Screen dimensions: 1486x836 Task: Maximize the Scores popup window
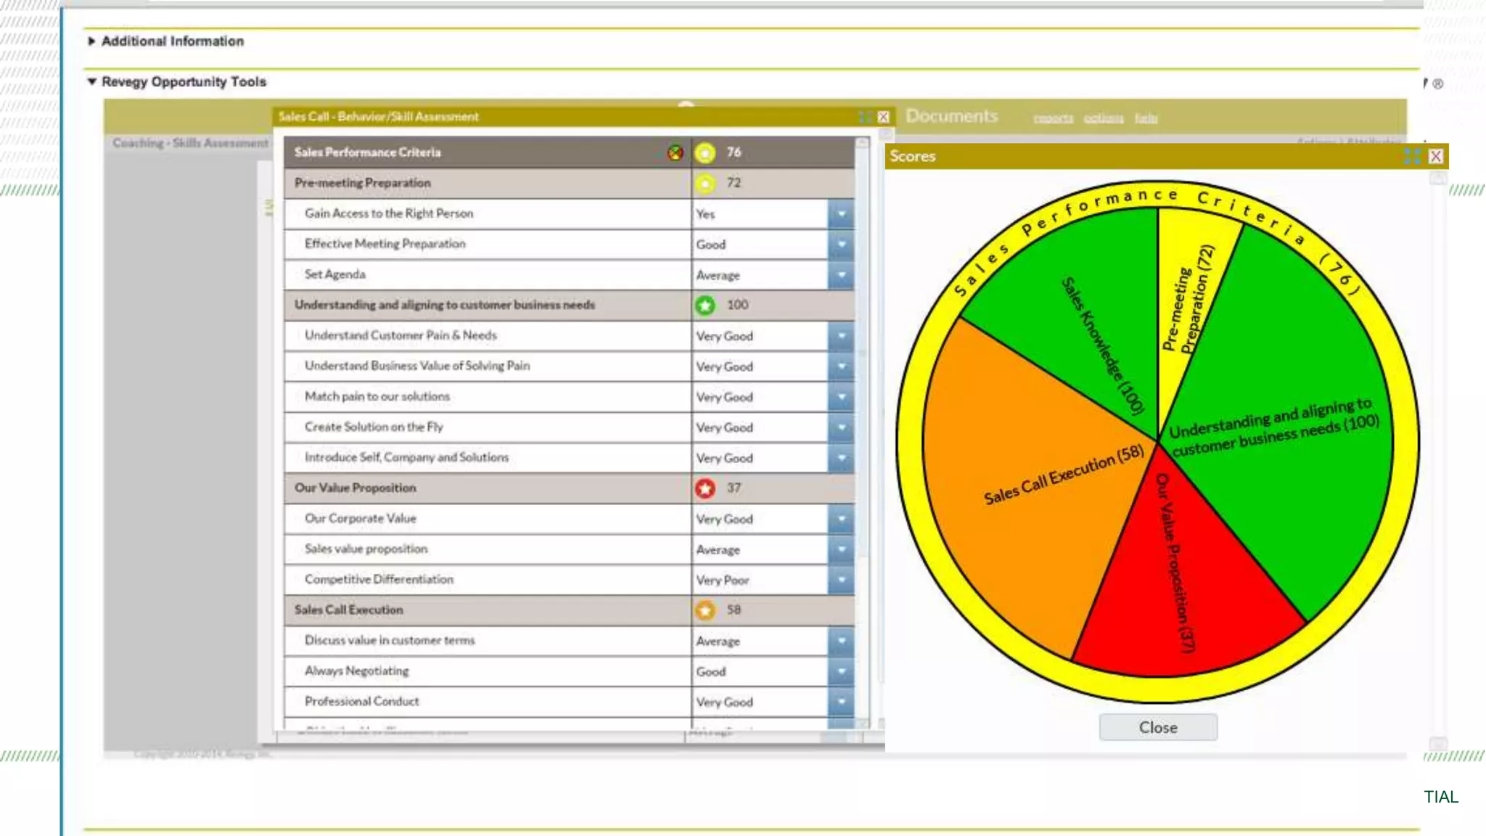point(1412,156)
